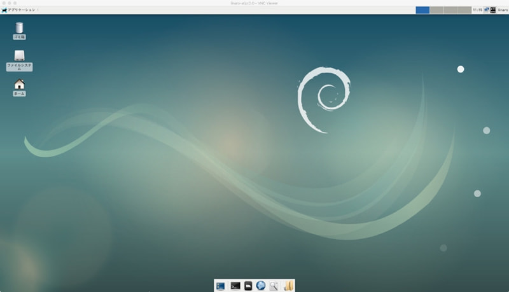Open the file manager from dock

(x=248, y=286)
